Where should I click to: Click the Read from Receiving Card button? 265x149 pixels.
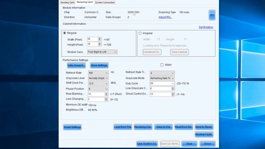click(x=183, y=127)
